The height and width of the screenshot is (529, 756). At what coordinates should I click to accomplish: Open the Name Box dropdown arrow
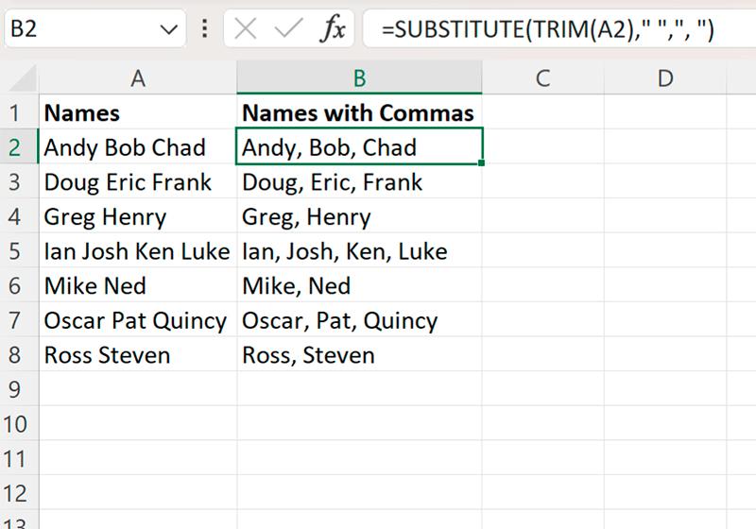(169, 30)
